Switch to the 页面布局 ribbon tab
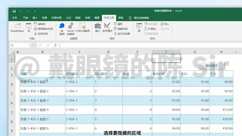This screenshot has width=242, height=136. (x=56, y=18)
